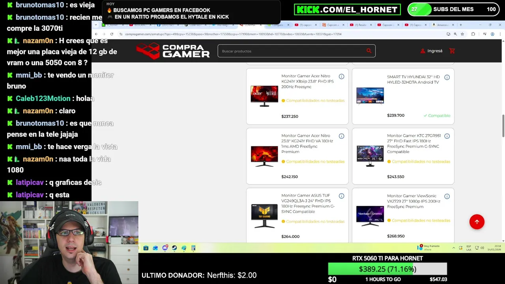Open the shopping cart icon
The image size is (505, 284).
452,51
